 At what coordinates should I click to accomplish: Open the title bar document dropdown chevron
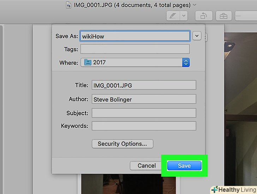(x=195, y=5)
